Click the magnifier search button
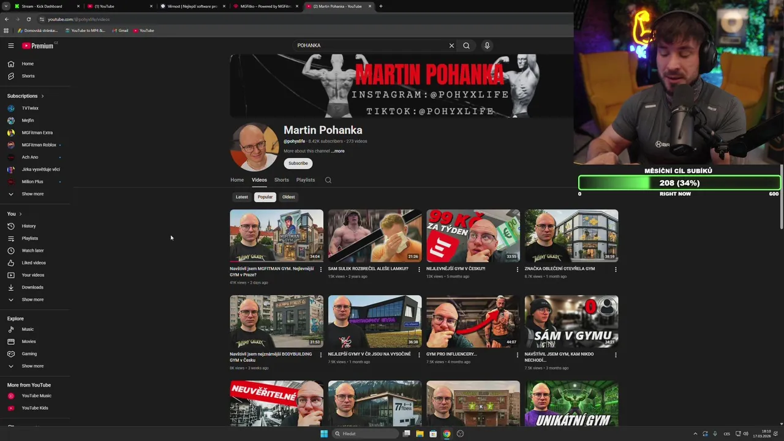This screenshot has width=784, height=441. [x=466, y=45]
